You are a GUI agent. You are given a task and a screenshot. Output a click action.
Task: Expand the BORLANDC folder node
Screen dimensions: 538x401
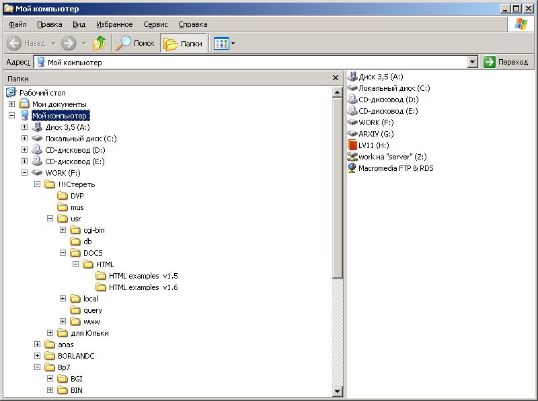37,356
